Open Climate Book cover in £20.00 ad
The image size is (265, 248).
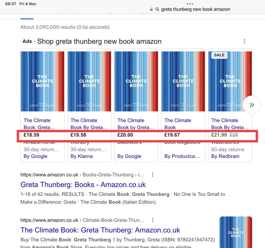(136, 81)
